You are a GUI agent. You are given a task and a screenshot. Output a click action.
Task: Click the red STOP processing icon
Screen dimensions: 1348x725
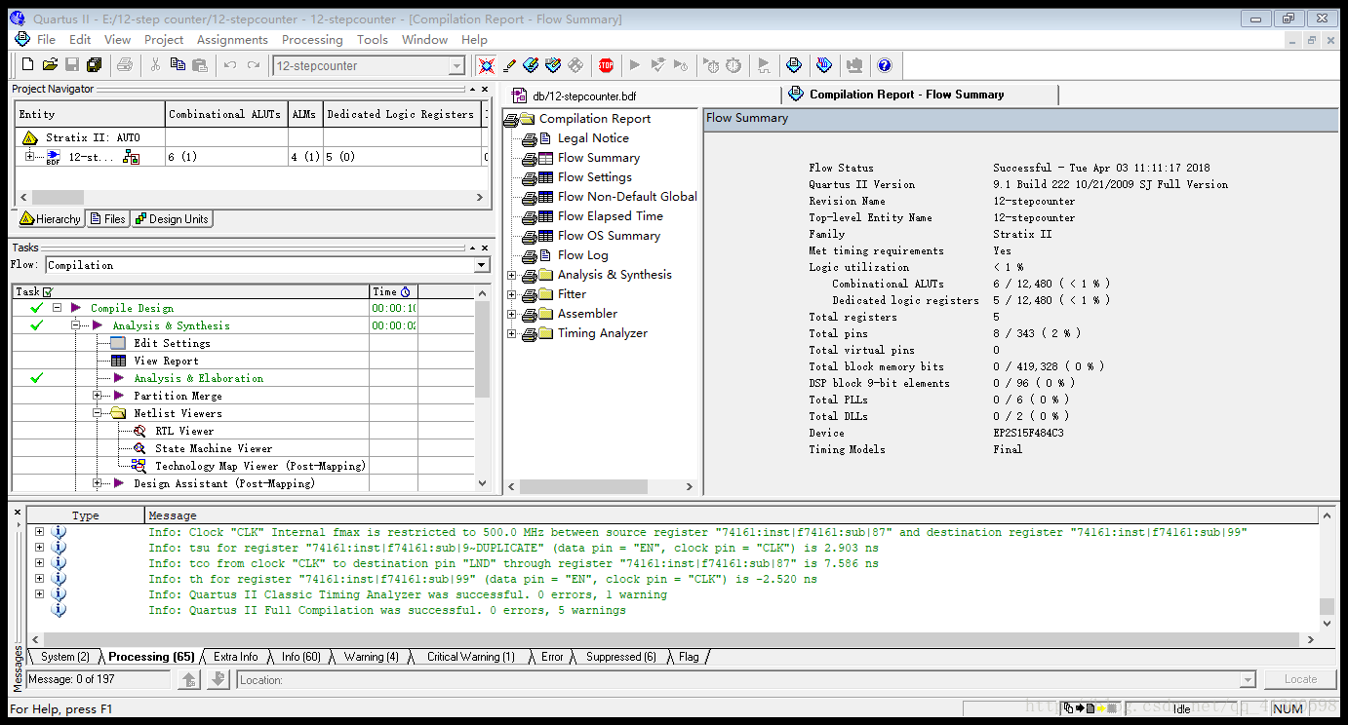606,65
